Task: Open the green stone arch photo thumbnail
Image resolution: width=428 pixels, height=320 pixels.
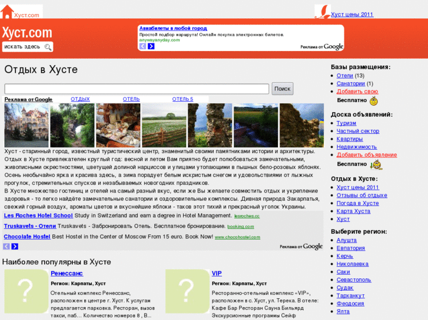Action: (72, 125)
